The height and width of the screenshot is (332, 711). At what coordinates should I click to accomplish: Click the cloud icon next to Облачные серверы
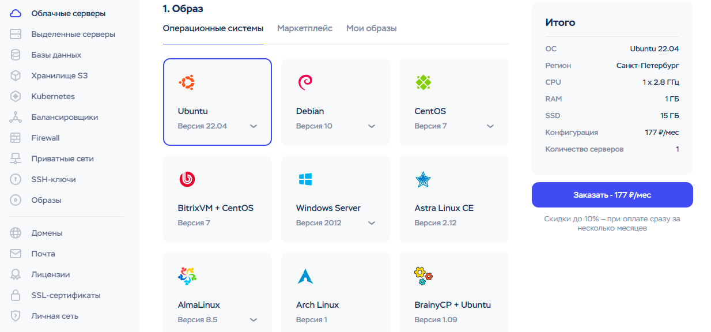pyautogui.click(x=16, y=13)
